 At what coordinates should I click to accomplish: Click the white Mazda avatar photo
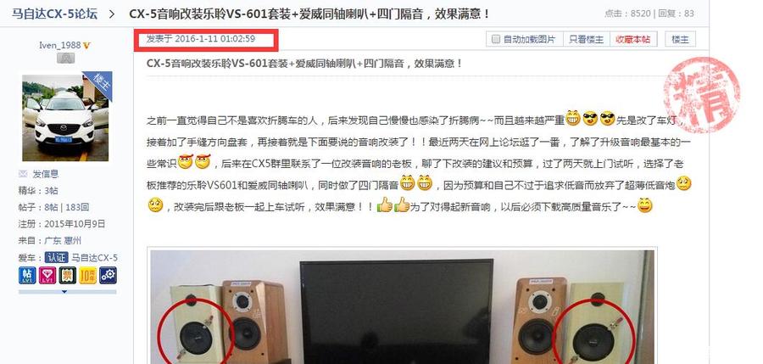(65, 117)
